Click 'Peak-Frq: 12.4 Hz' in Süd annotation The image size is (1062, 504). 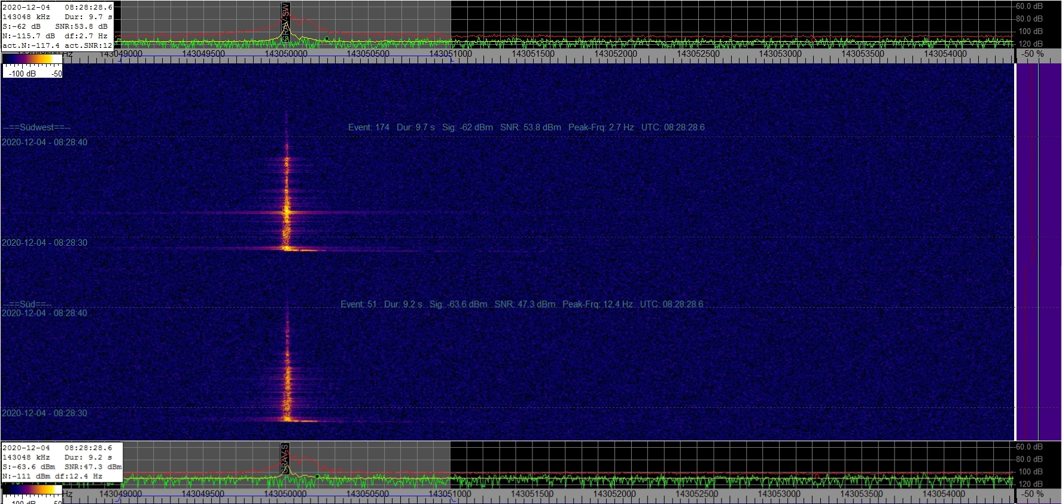(597, 304)
